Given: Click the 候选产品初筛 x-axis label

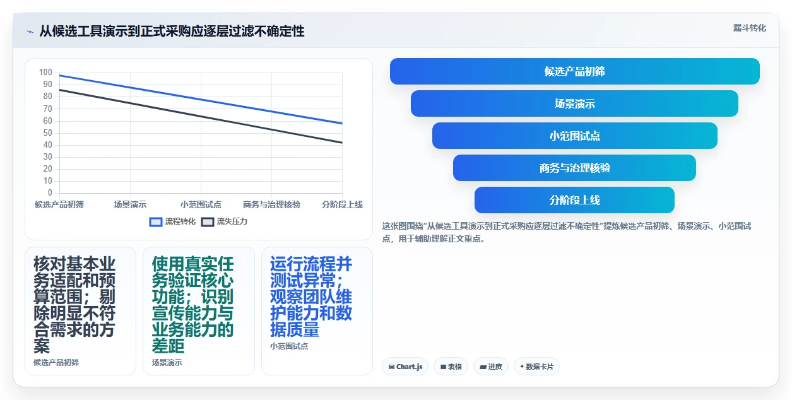Looking at the screenshot, I should coord(59,204).
